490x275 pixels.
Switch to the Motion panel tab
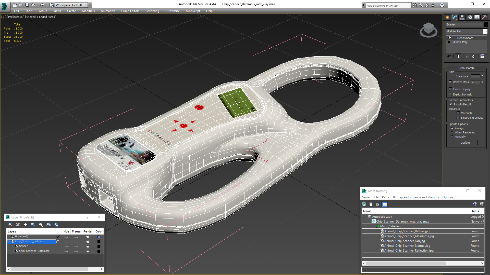click(x=470, y=17)
